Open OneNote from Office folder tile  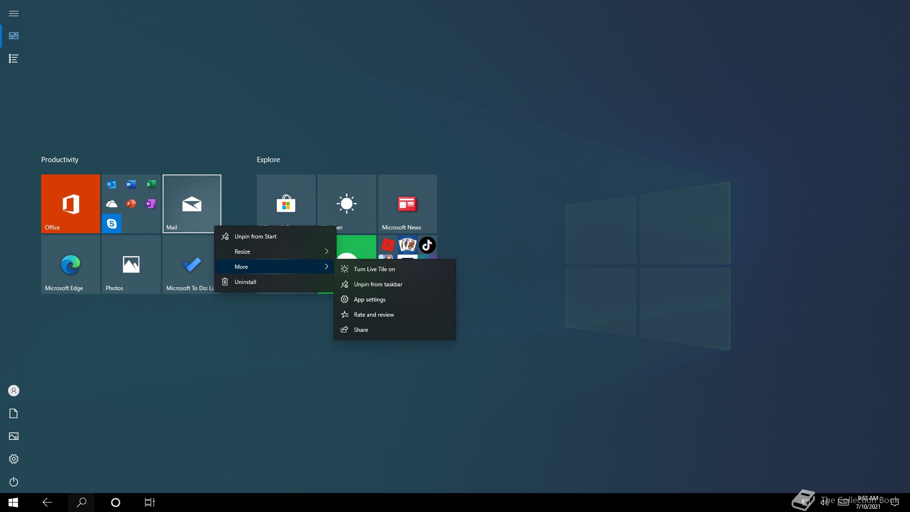point(151,204)
